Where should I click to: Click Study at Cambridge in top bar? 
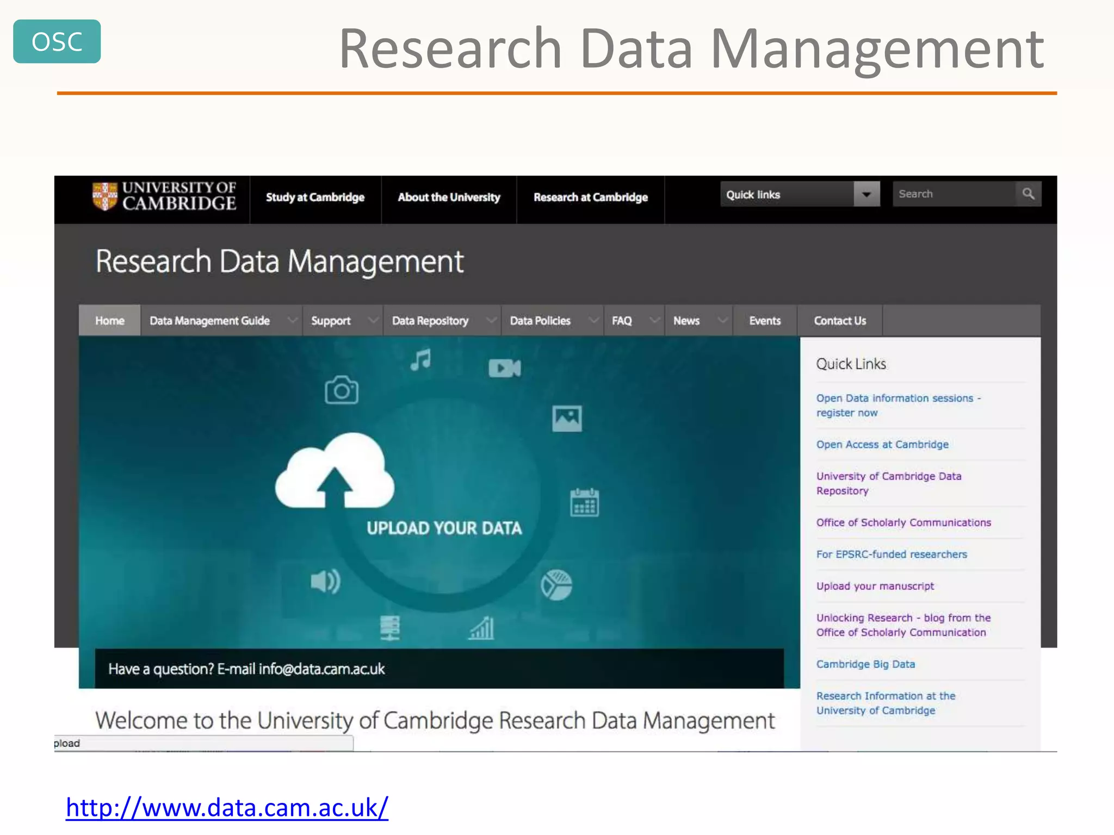[315, 197]
